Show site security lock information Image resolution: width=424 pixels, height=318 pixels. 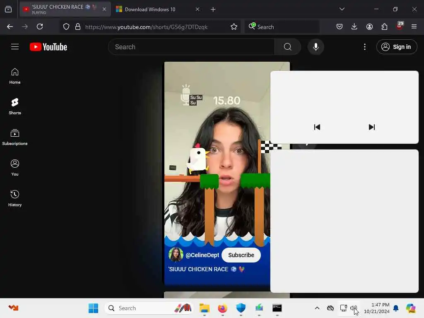78,27
